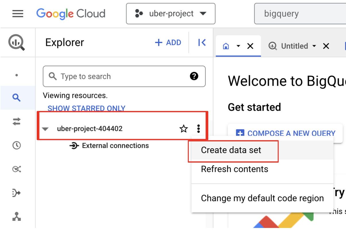
Task: Open Data transfers in left sidebar
Action: pos(17,122)
